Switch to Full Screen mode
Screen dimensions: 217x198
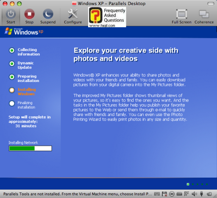tap(181, 16)
